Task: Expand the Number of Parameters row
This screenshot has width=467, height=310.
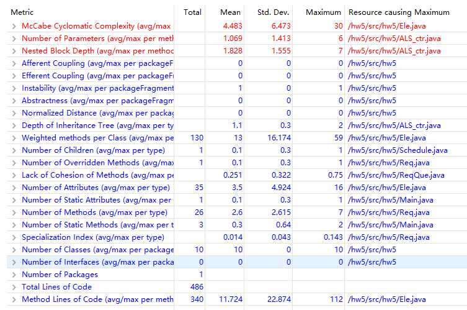Action: point(14,39)
